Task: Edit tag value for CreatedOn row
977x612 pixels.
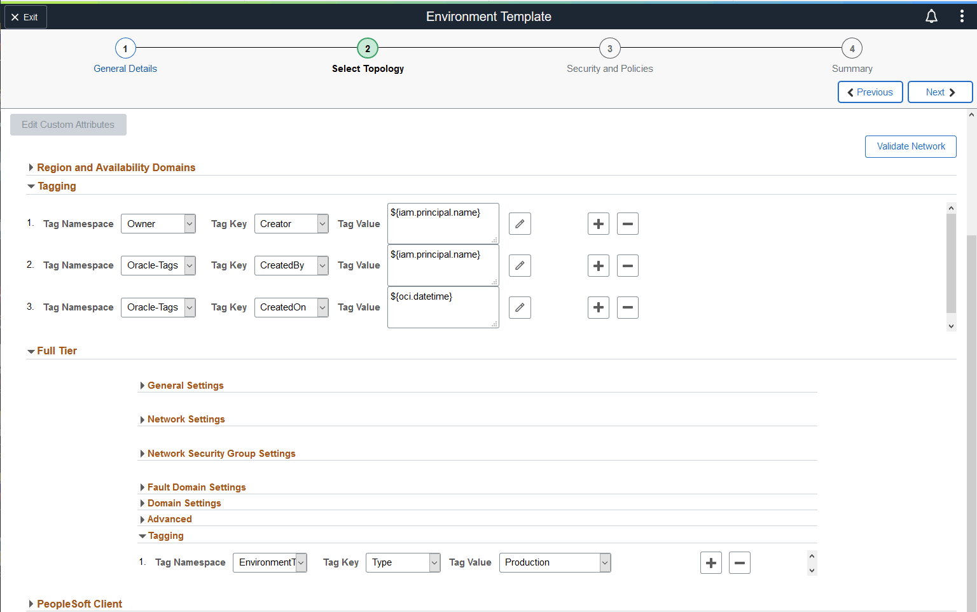Action: (x=520, y=307)
